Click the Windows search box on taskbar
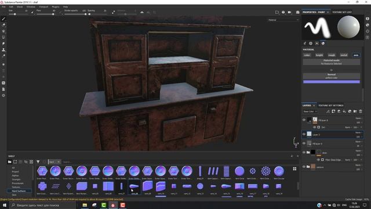This screenshot has width=371, height=209. (42, 205)
